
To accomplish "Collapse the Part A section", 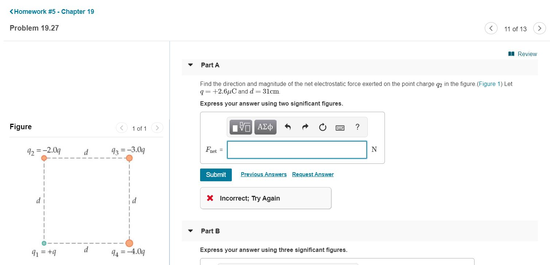I will [190, 65].
